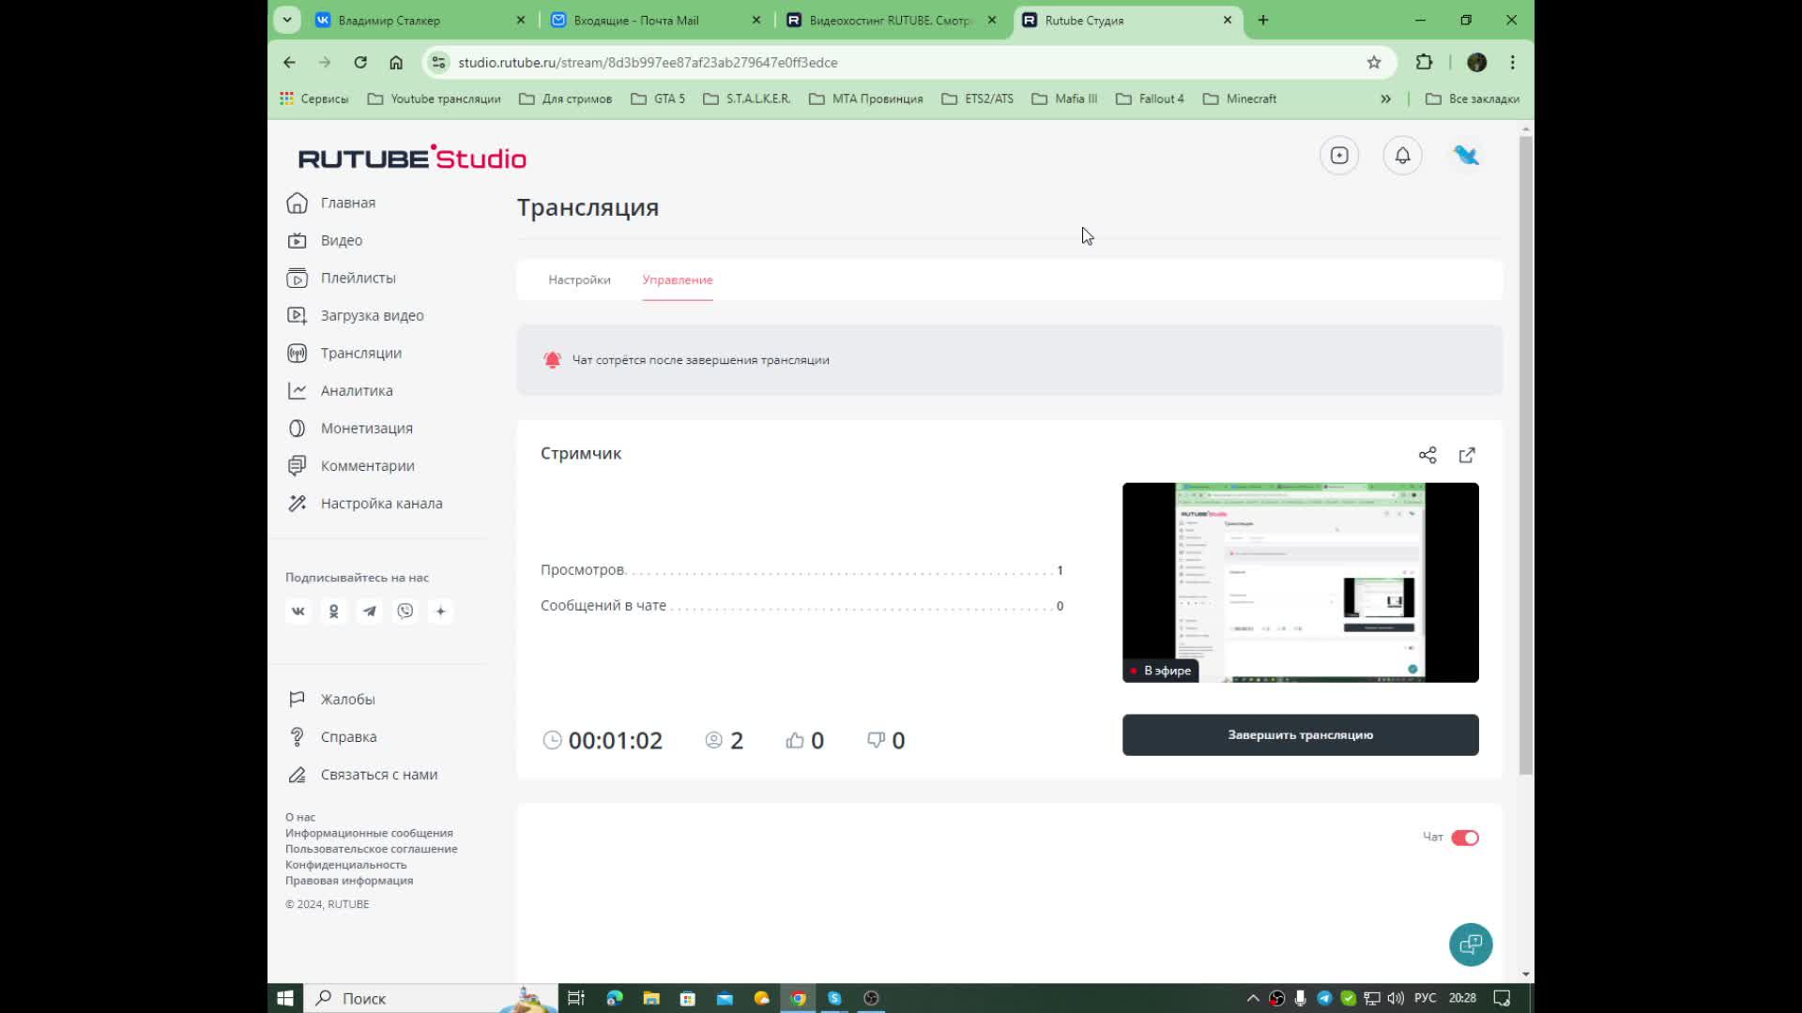1802x1013 pixels.
Task: Open the OBS icon in the taskbar
Action: (871, 998)
